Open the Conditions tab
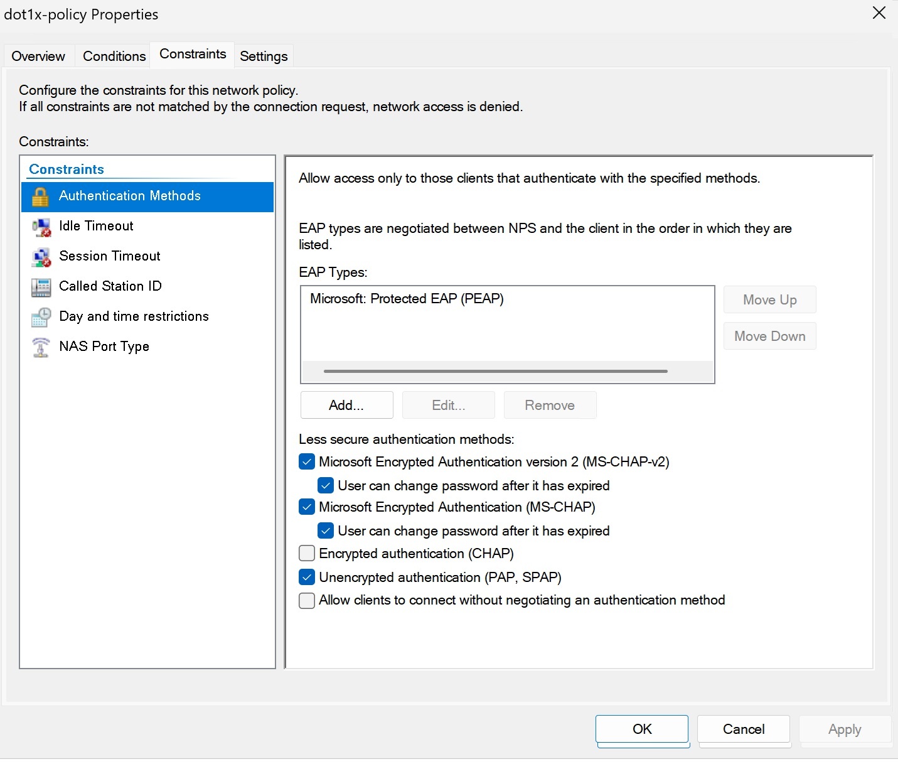 [x=114, y=56]
